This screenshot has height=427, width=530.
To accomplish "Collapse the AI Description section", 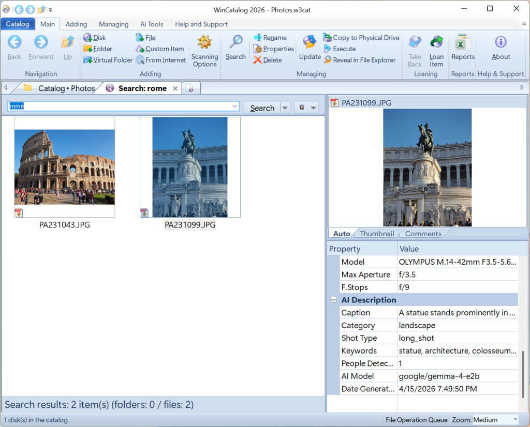I will (334, 300).
